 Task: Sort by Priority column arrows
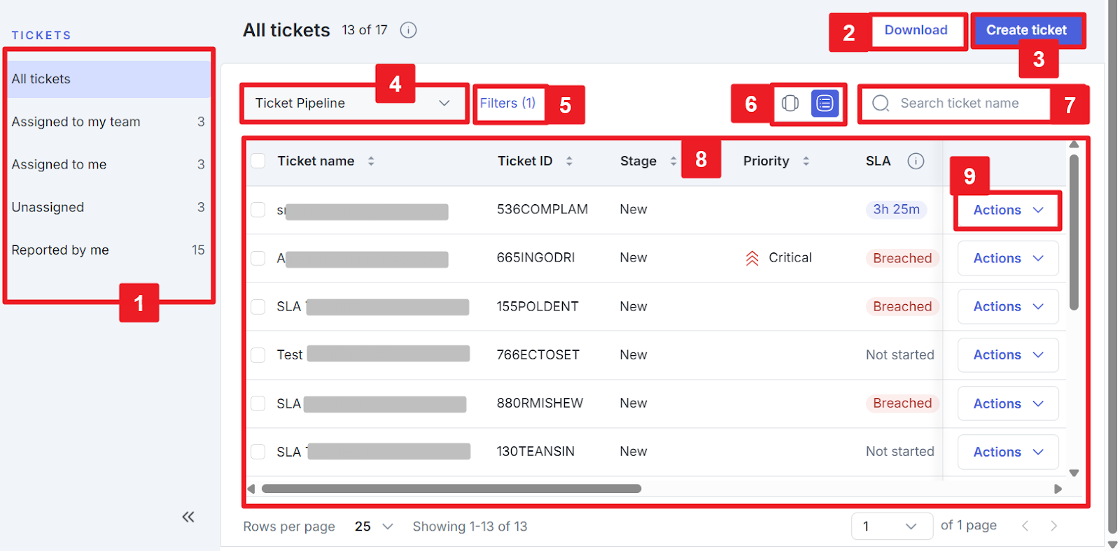[806, 162]
